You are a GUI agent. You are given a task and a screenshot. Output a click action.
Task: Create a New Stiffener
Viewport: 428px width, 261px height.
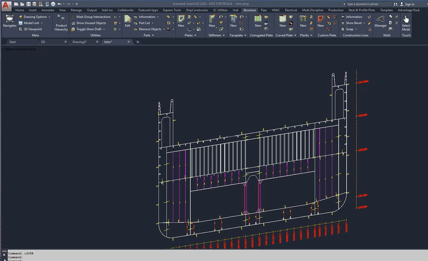[x=212, y=21]
